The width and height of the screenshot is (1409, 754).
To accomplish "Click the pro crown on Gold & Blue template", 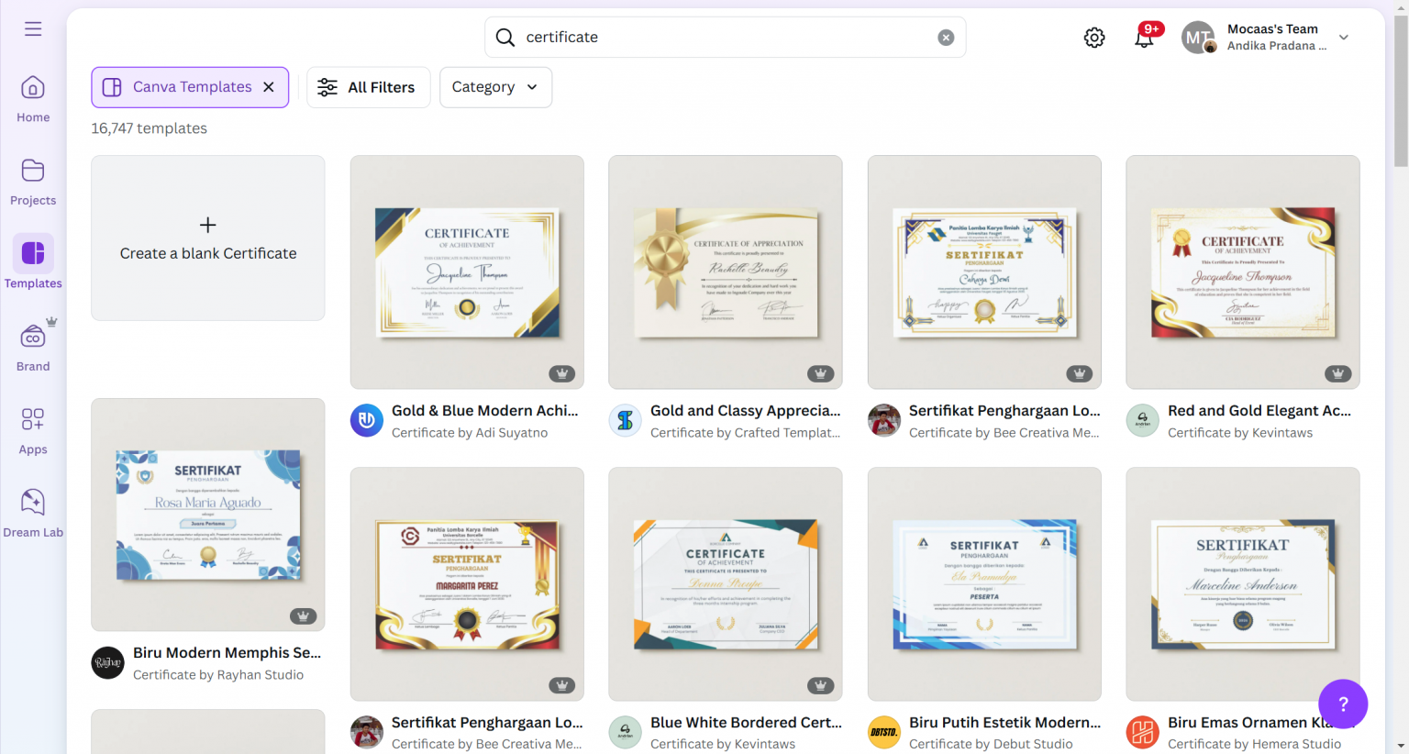I will pos(562,373).
